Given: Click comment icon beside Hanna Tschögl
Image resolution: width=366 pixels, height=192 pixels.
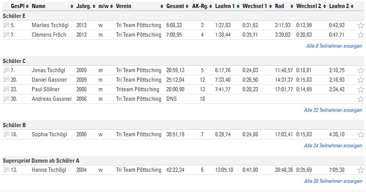Looking at the screenshot, I should point(6,170).
